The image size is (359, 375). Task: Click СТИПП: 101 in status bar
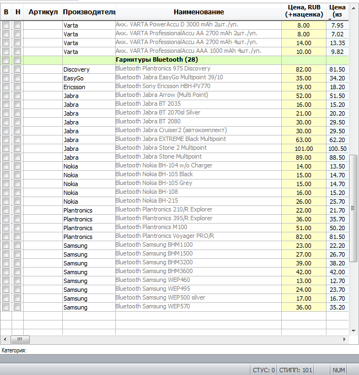pyautogui.click(x=296, y=370)
